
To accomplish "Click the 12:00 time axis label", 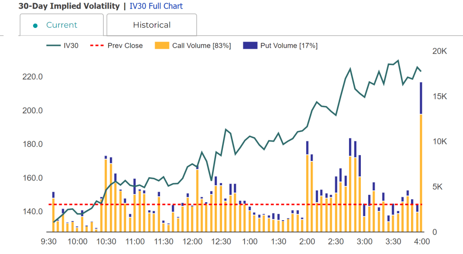I will pos(193,242).
